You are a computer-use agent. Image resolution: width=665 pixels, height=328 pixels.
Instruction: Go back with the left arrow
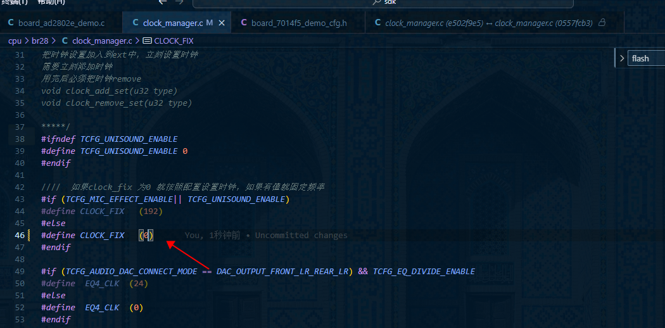pos(162,2)
